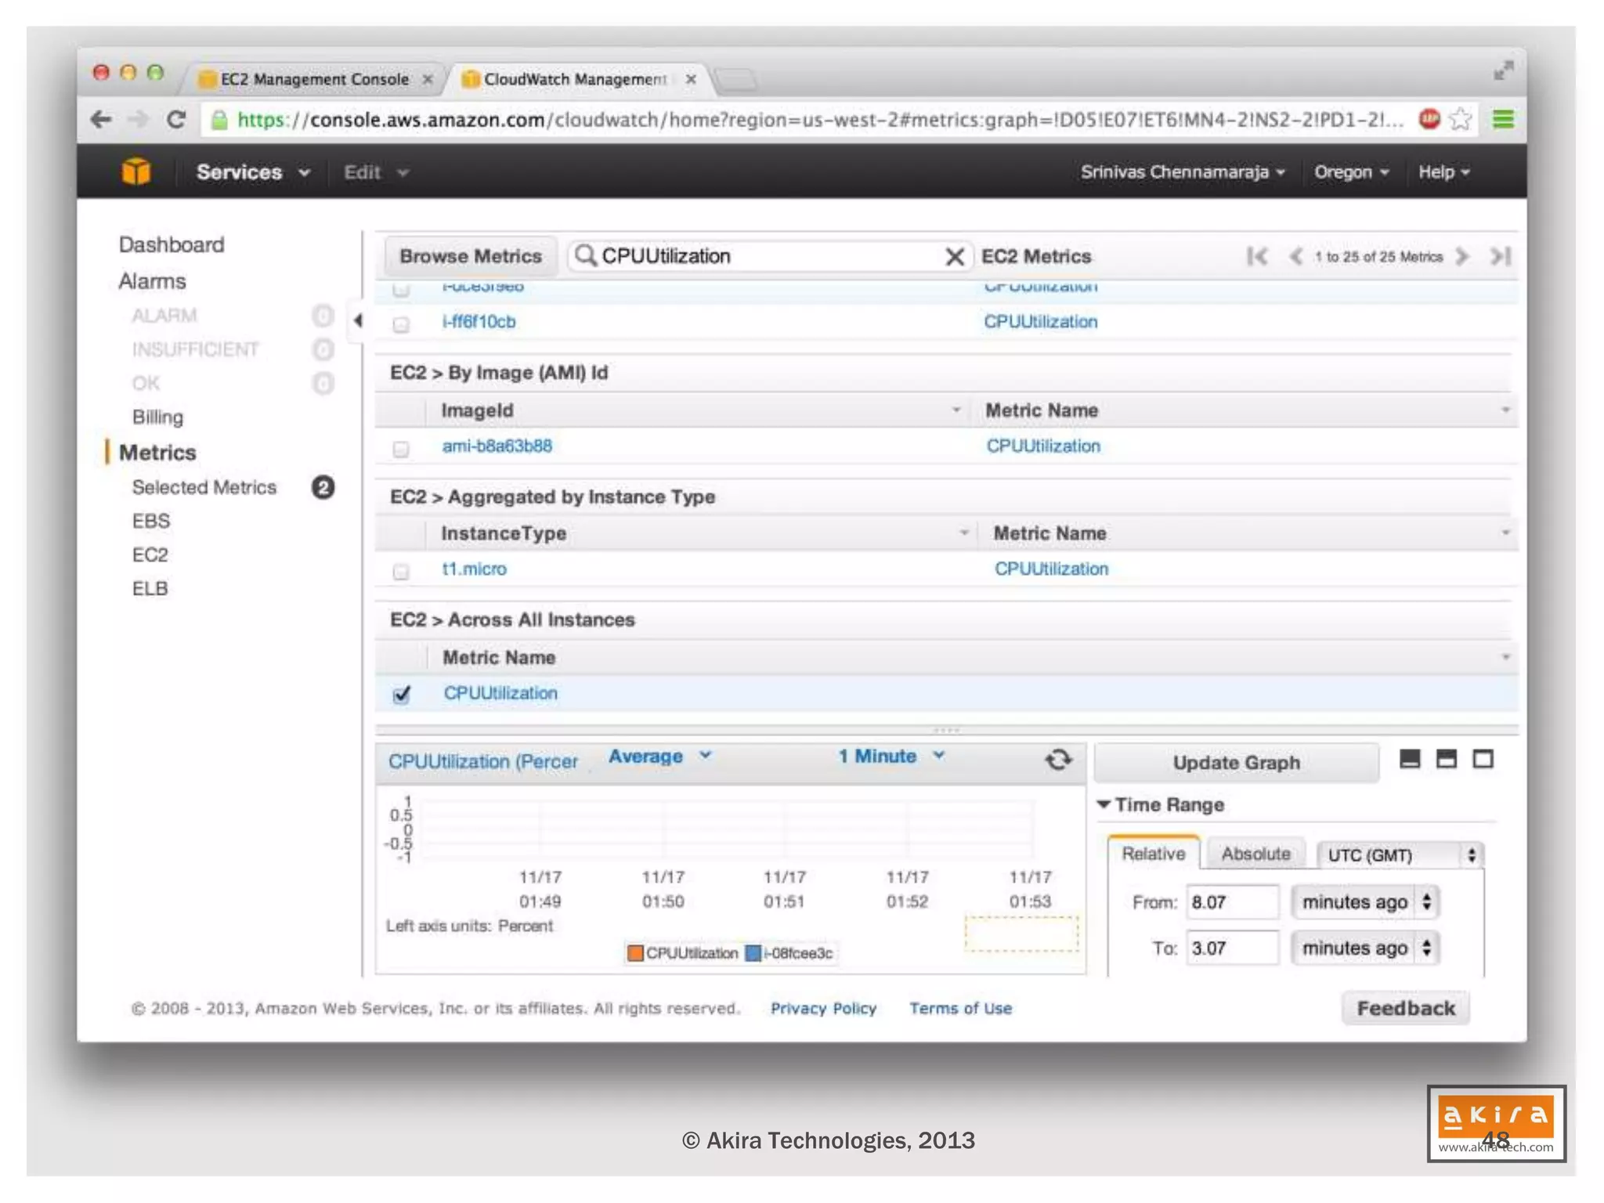
Task: Open the Privacy Policy link
Action: pyautogui.click(x=822, y=1008)
